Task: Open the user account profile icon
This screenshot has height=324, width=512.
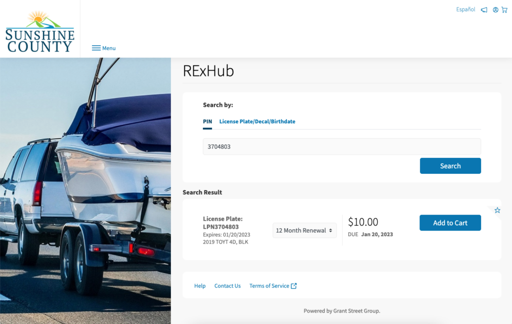Action: pyautogui.click(x=495, y=9)
